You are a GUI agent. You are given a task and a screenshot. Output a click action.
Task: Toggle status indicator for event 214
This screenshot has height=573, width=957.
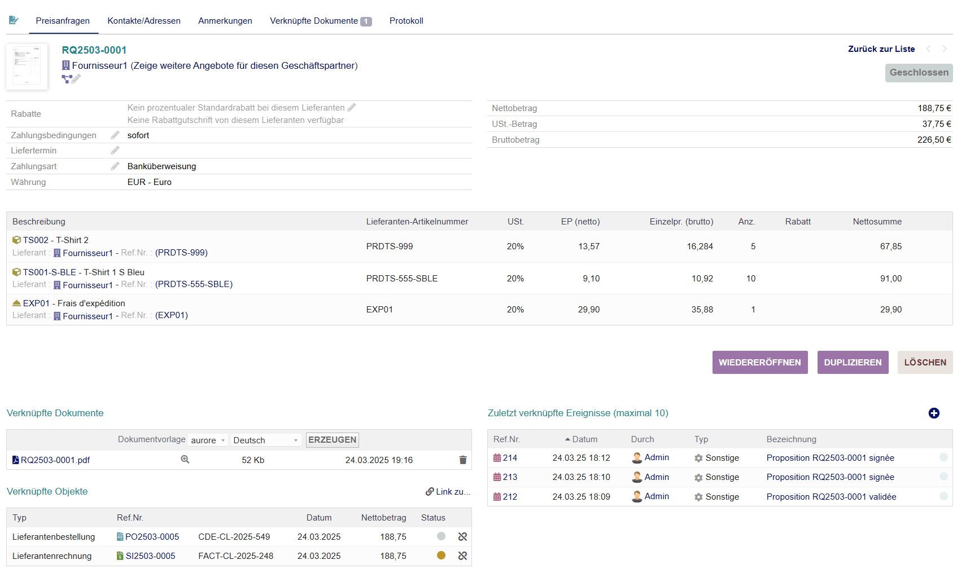click(x=943, y=457)
